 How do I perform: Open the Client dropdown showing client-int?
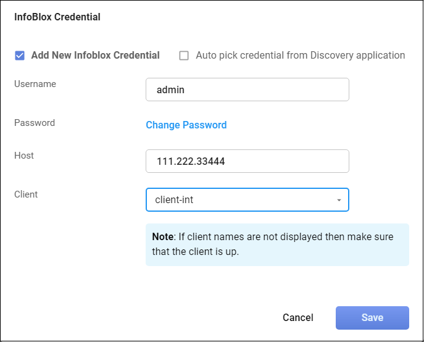click(x=247, y=200)
